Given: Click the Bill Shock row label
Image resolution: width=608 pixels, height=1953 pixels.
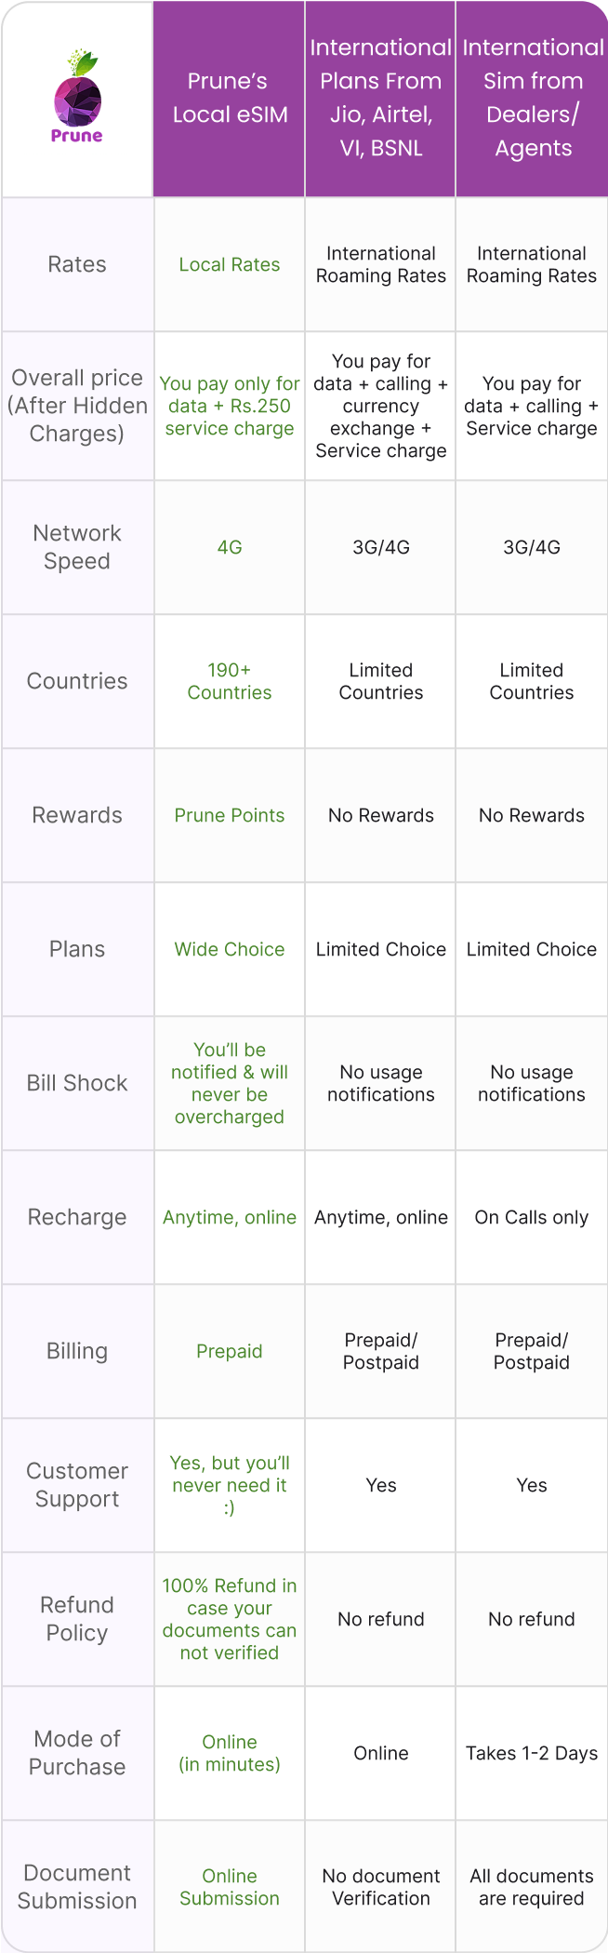Looking at the screenshot, I should pyautogui.click(x=77, y=1083).
